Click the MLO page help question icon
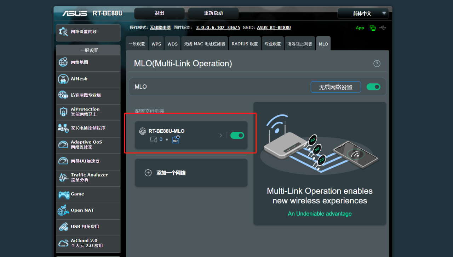 click(x=377, y=64)
